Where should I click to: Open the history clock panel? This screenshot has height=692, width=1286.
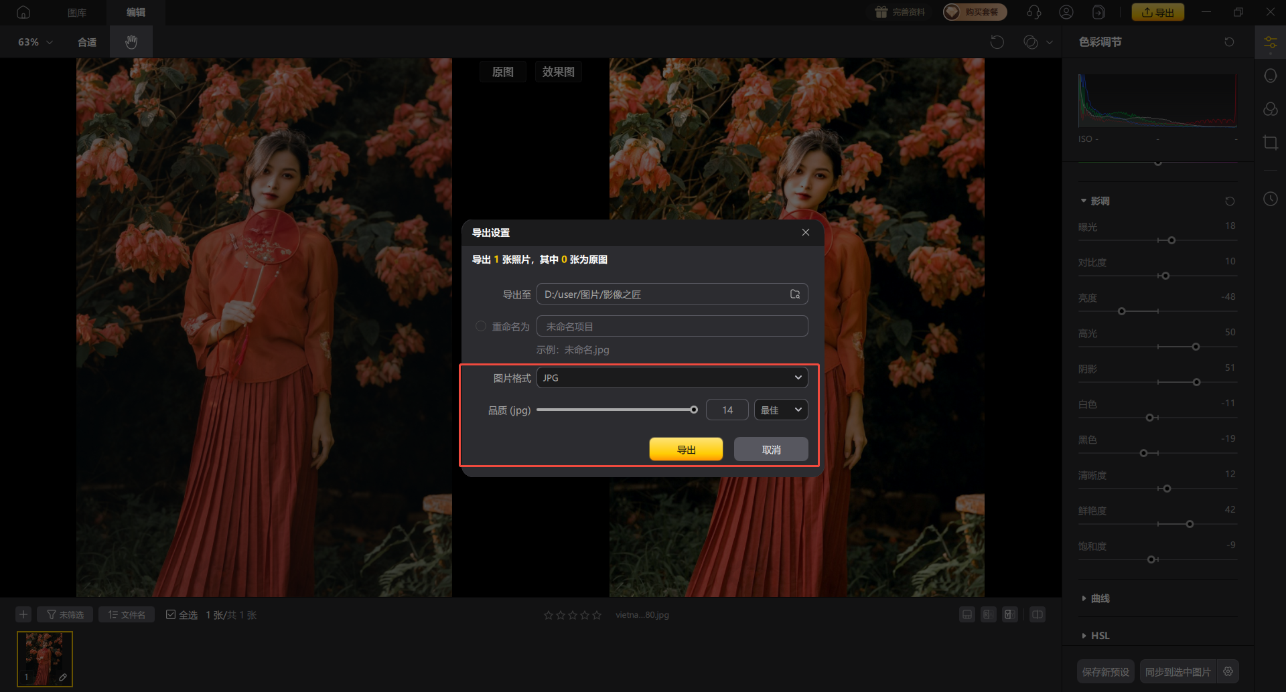point(1270,199)
